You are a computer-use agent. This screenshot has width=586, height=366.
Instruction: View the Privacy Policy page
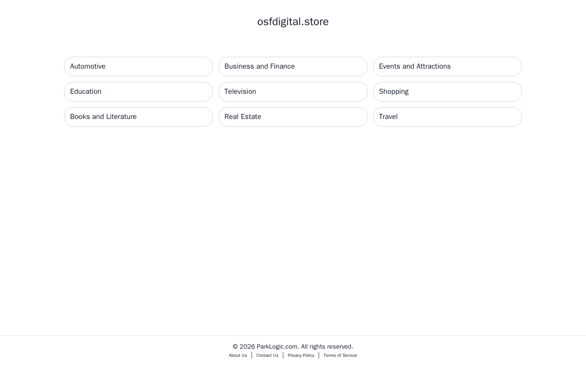301,355
